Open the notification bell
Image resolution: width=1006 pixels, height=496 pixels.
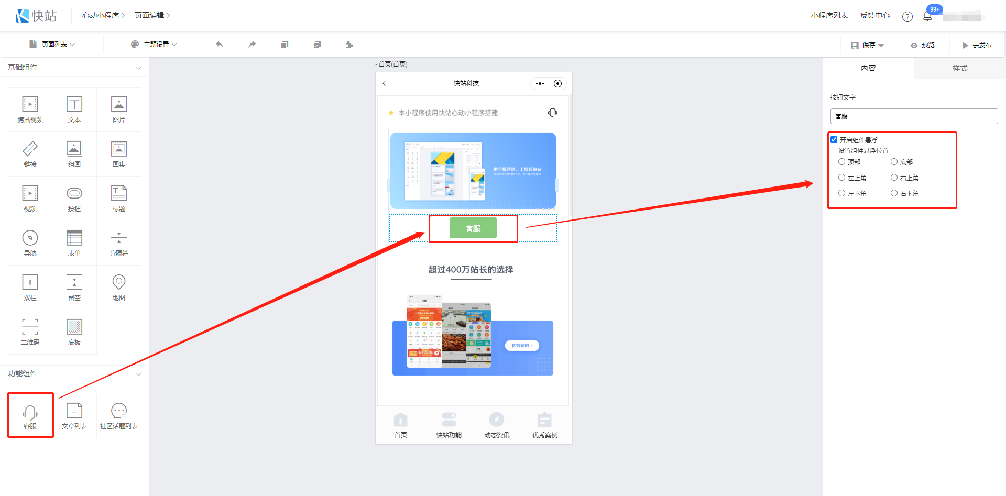coord(927,16)
